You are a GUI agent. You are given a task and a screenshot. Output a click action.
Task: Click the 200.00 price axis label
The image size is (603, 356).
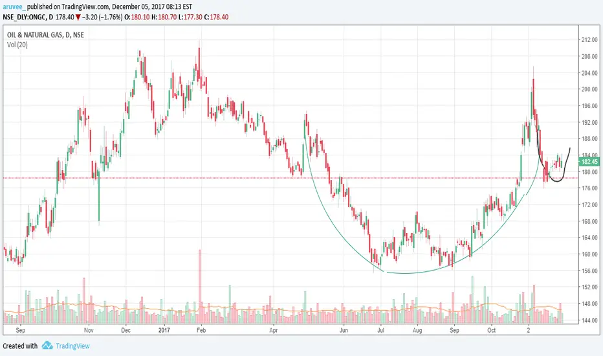(589, 89)
